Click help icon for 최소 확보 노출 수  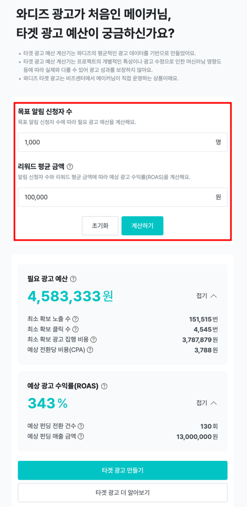pyautogui.click(x=75, y=319)
